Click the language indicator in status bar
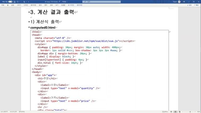This screenshot has width=201, height=113. coord(22,112)
